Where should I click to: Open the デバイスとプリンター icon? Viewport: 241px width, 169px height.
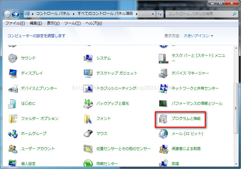coord(13,88)
